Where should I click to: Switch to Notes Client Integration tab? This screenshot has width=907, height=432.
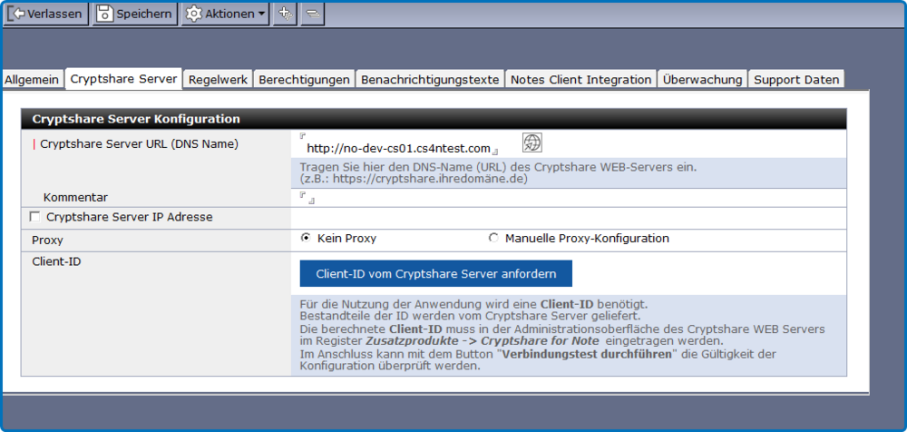point(580,80)
